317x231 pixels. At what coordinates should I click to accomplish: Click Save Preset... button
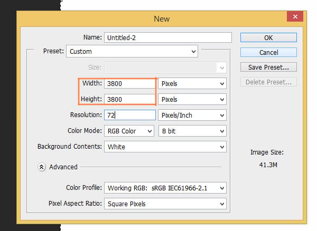(x=268, y=67)
